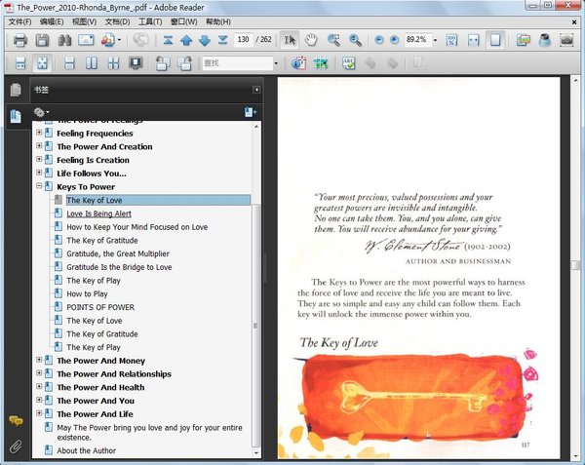Open the 窗口(W) menu

click(183, 22)
